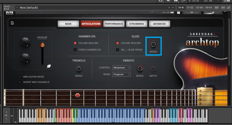Click the +0 octave transpose value

coord(6,115)
